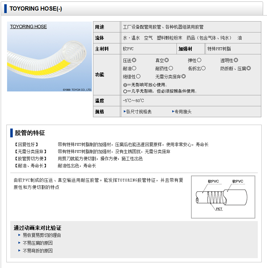This screenshot has height=268, width=267.
Task: Click the 耐药性○ function entry
Action: [x=164, y=69]
